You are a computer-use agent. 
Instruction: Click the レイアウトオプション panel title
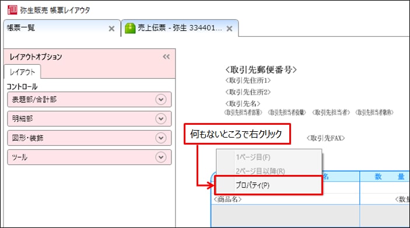(x=36, y=57)
